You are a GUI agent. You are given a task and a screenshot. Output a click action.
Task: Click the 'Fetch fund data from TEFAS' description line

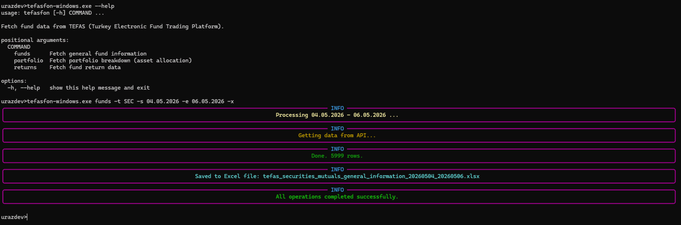coord(113,27)
